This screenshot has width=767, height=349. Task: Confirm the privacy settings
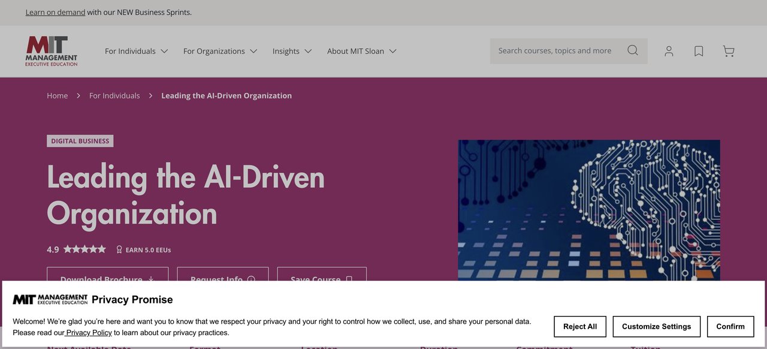(x=730, y=327)
